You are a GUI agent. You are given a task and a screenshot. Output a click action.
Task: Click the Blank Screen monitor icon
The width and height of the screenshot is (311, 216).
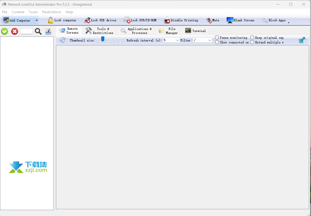(x=230, y=20)
